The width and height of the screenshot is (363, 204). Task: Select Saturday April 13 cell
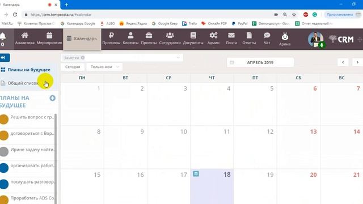pyautogui.click(x=298, y=147)
